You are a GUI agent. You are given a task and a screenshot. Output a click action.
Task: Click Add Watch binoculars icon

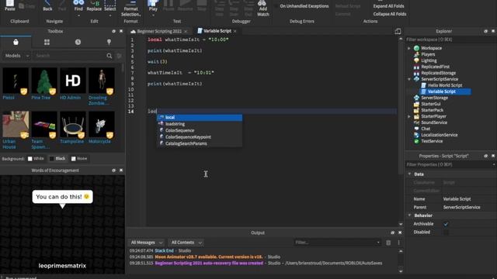point(262,9)
